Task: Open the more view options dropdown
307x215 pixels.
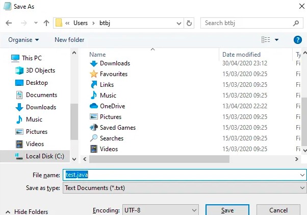Action: click(276, 40)
